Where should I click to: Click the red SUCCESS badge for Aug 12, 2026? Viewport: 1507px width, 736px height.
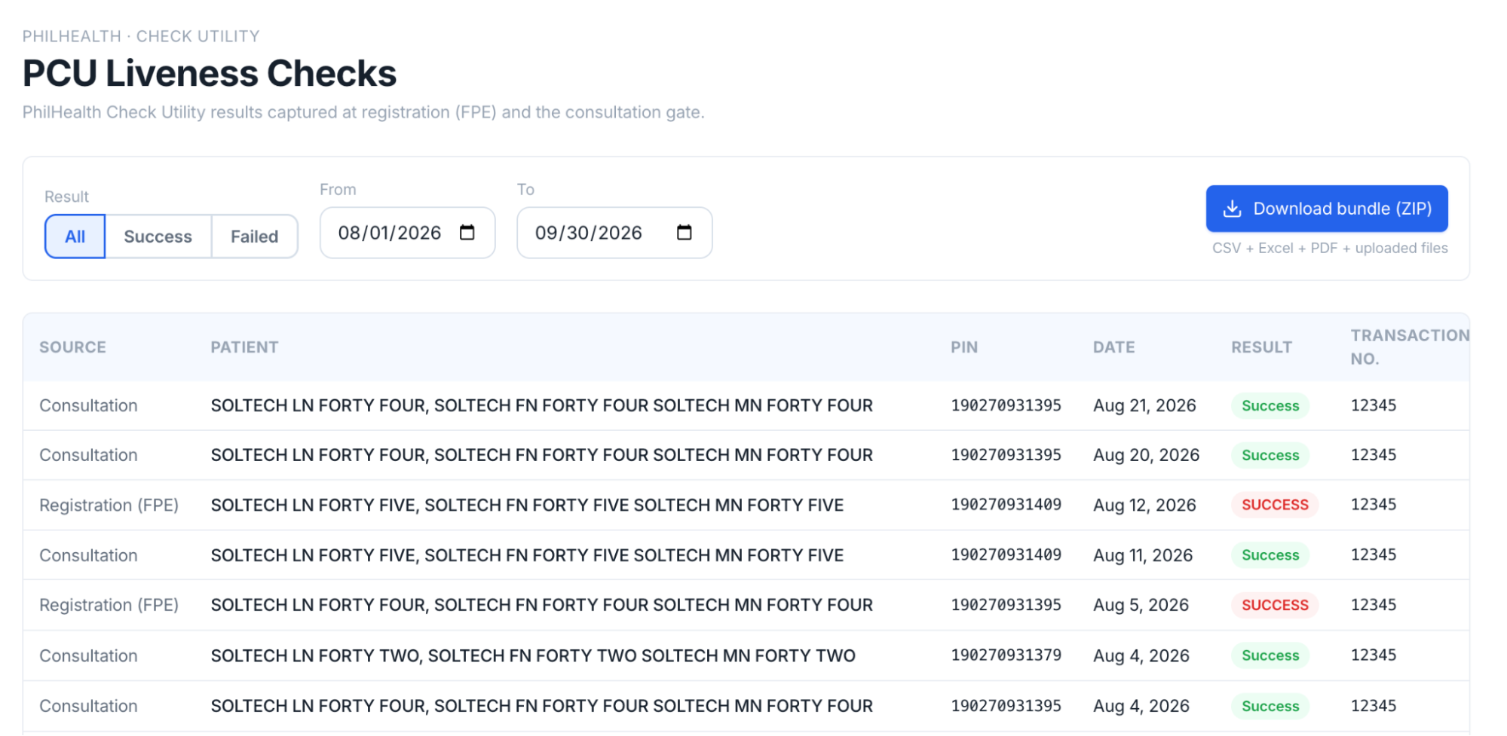[1275, 505]
